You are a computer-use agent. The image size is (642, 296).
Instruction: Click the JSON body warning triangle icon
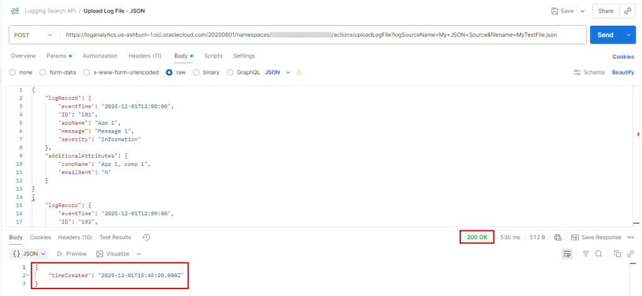click(299, 73)
